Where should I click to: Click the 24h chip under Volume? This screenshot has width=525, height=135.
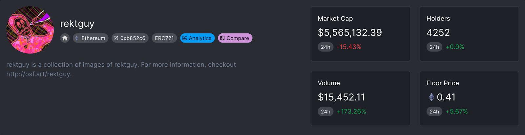[325, 112]
